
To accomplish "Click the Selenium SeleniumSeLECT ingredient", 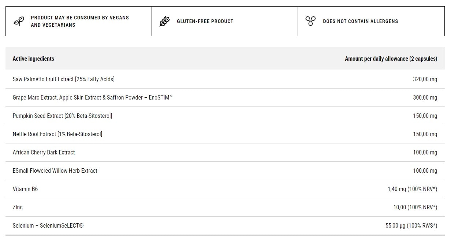I will pyautogui.click(x=48, y=225).
